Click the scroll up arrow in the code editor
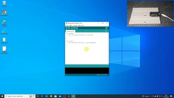 point(108,33)
